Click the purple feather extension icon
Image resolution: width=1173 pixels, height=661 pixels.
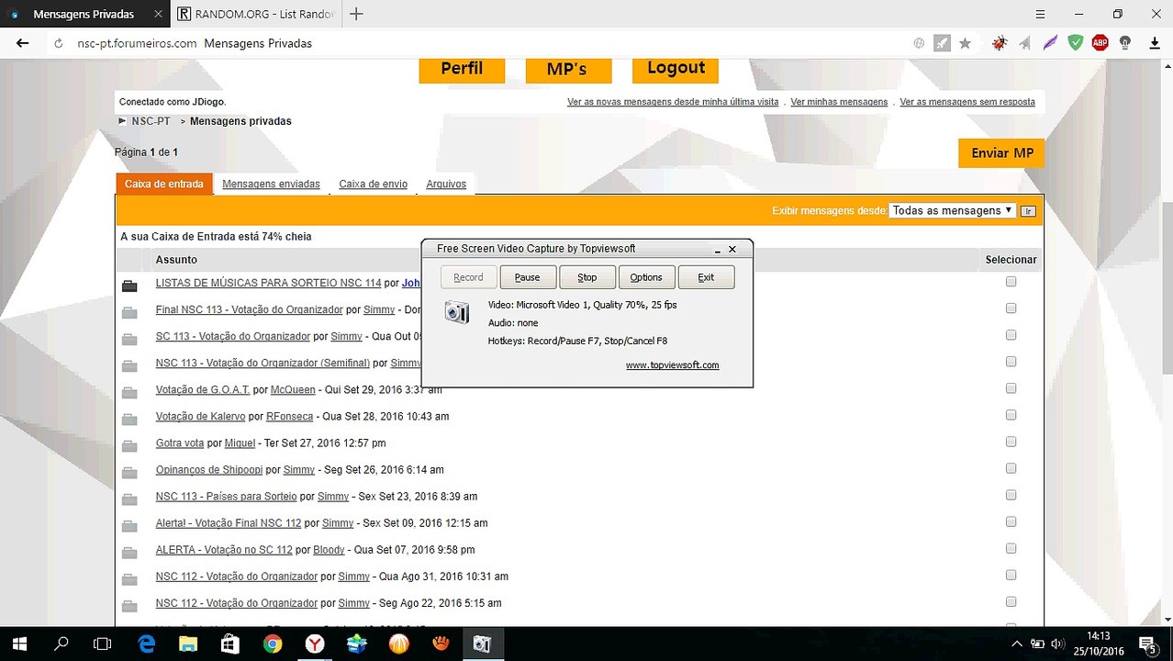1050,43
